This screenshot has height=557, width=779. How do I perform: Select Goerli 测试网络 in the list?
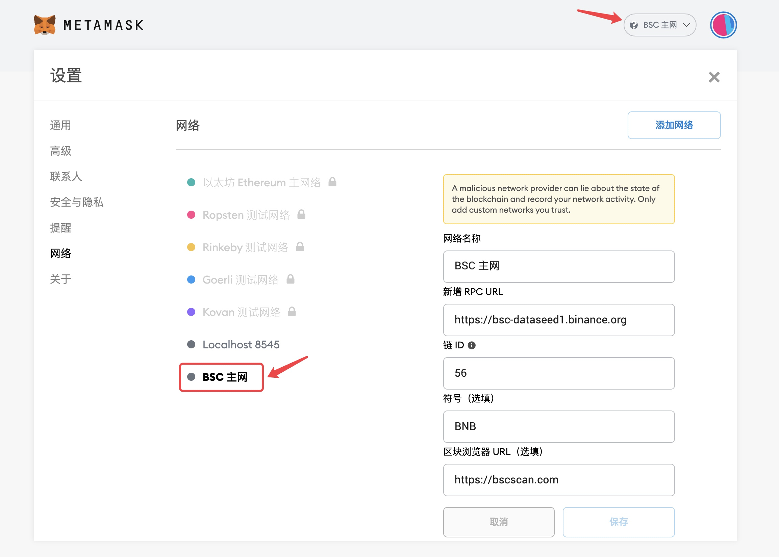(x=241, y=280)
